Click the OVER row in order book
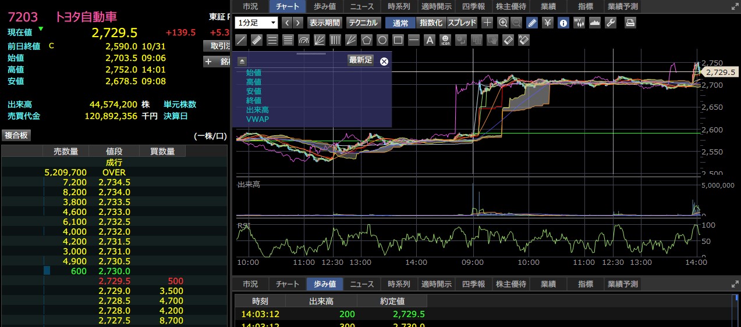The width and height of the screenshot is (741, 327). (x=114, y=173)
